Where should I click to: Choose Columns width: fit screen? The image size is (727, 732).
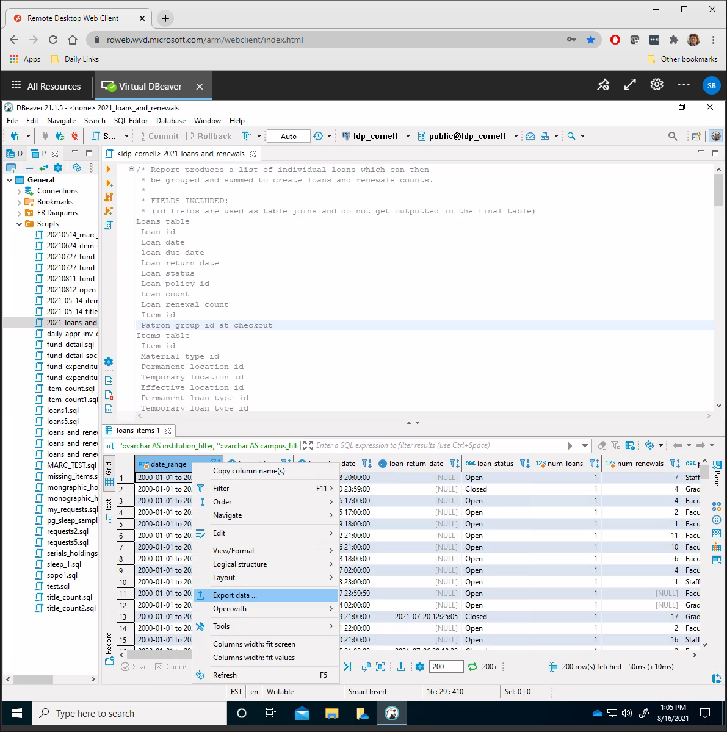[x=266, y=644]
